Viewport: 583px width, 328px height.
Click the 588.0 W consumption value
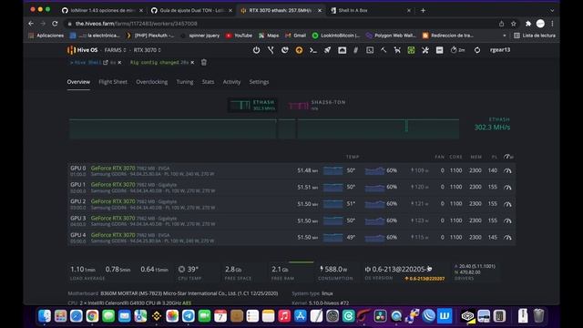(x=333, y=269)
